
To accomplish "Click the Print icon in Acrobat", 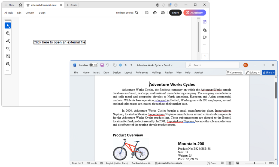I will (x=163, y=12).
